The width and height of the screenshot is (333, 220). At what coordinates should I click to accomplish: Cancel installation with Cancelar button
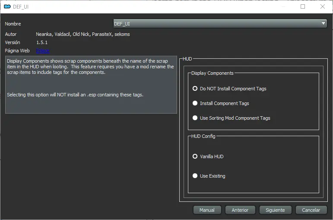[x=311, y=210]
